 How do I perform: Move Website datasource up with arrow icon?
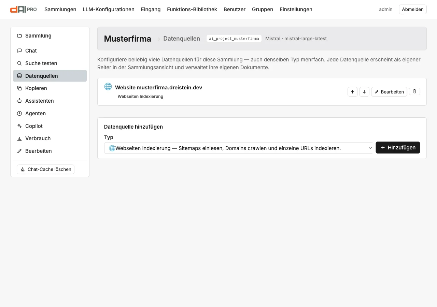352,92
